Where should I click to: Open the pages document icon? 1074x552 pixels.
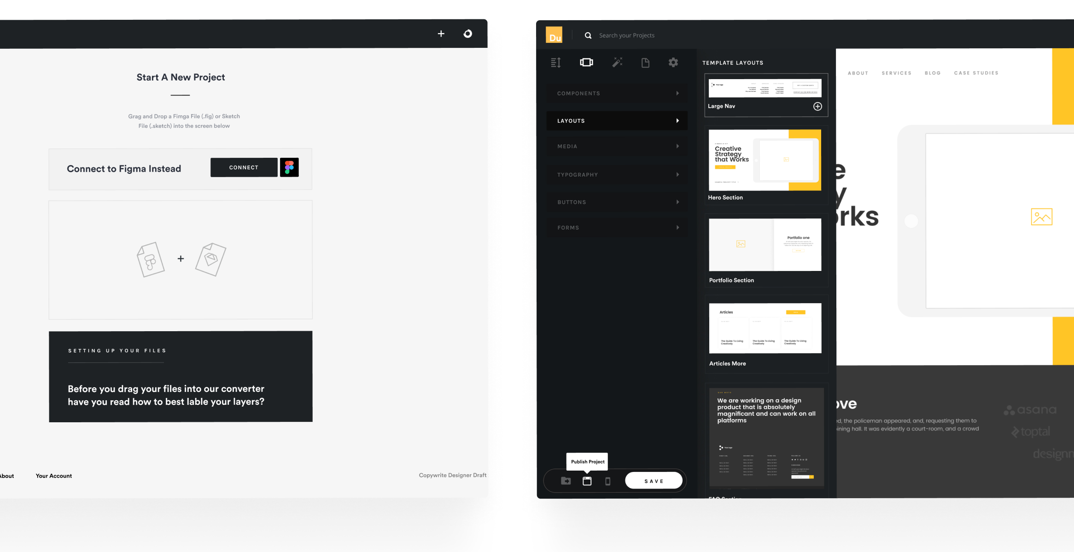coord(645,63)
